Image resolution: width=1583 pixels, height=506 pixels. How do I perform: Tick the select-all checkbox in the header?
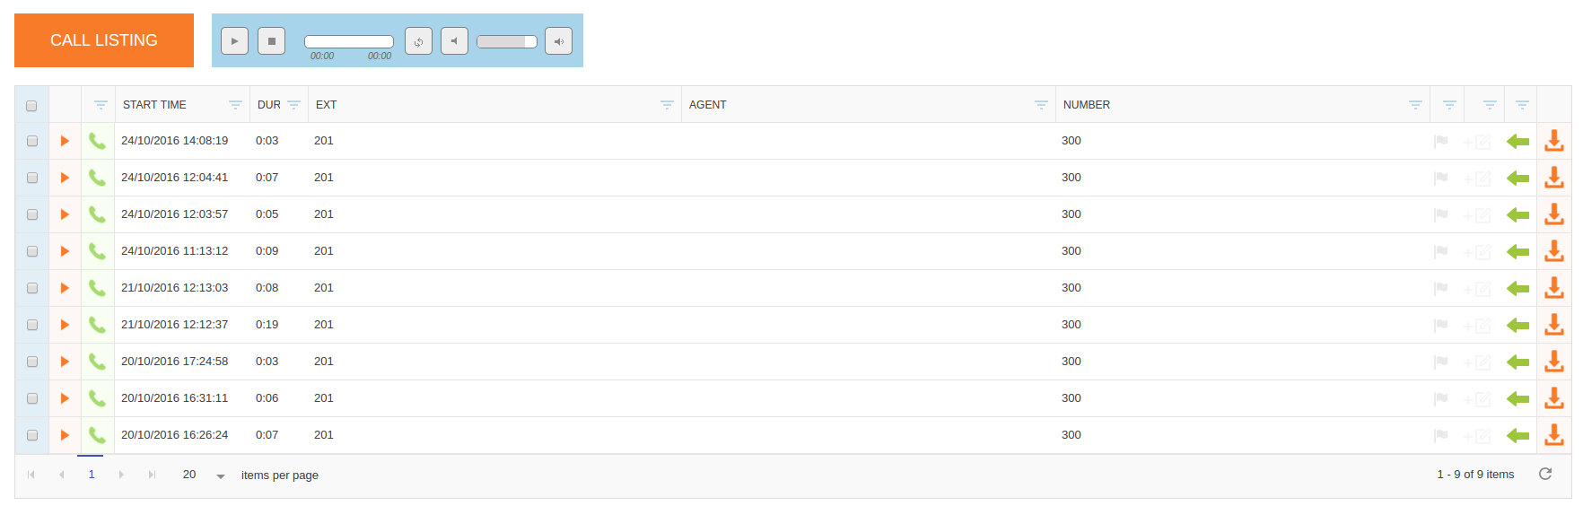coord(31,106)
